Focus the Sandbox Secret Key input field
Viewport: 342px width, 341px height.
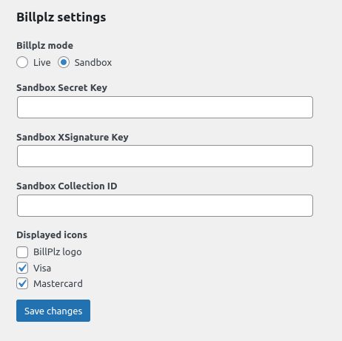165,107
